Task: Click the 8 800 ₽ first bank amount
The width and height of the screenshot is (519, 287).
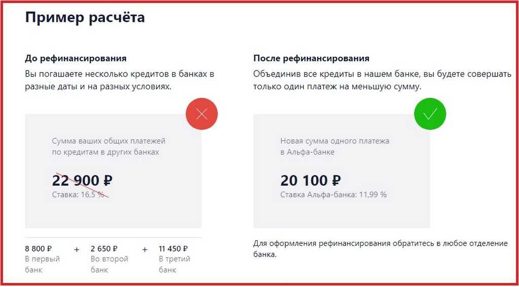Action: pyautogui.click(x=39, y=248)
